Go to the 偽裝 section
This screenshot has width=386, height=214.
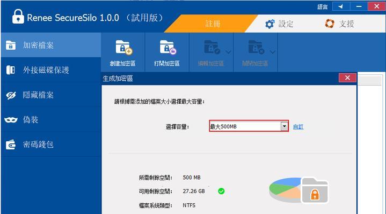coord(50,119)
